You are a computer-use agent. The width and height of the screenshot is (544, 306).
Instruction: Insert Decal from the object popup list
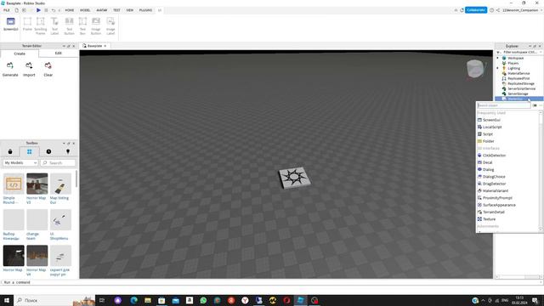pos(487,162)
